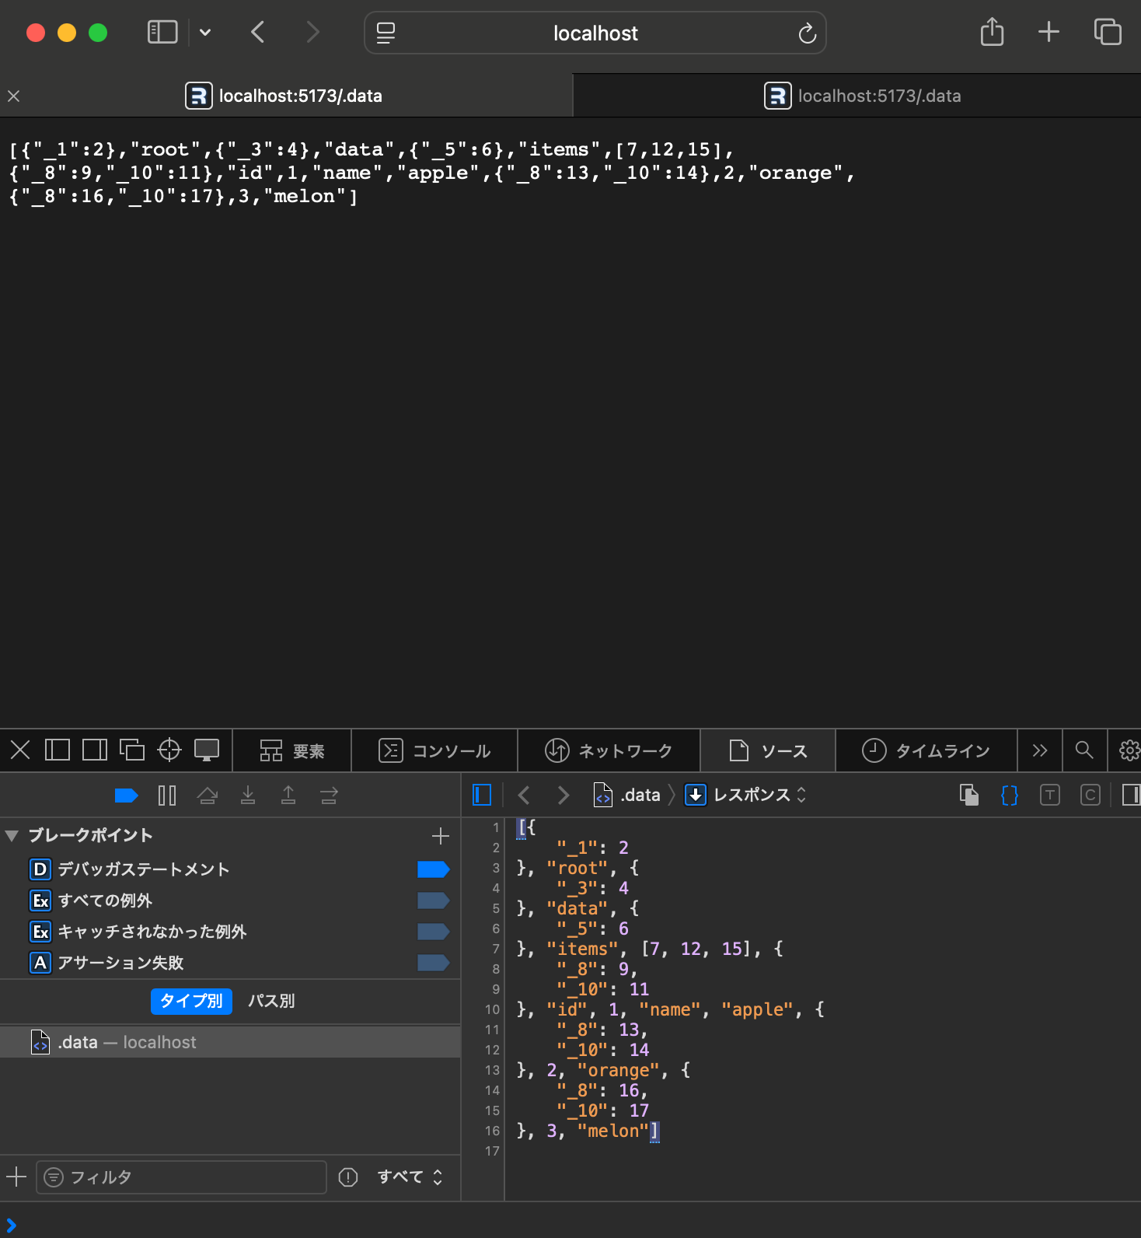Toggle code coverage C icon

(x=1090, y=795)
